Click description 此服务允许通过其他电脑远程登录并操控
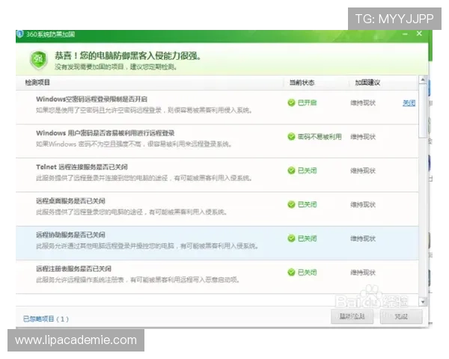 coord(147,246)
